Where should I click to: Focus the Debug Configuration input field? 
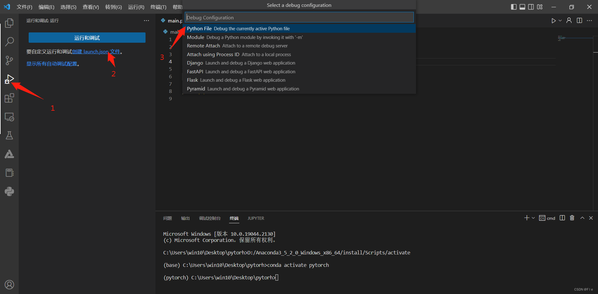299,17
